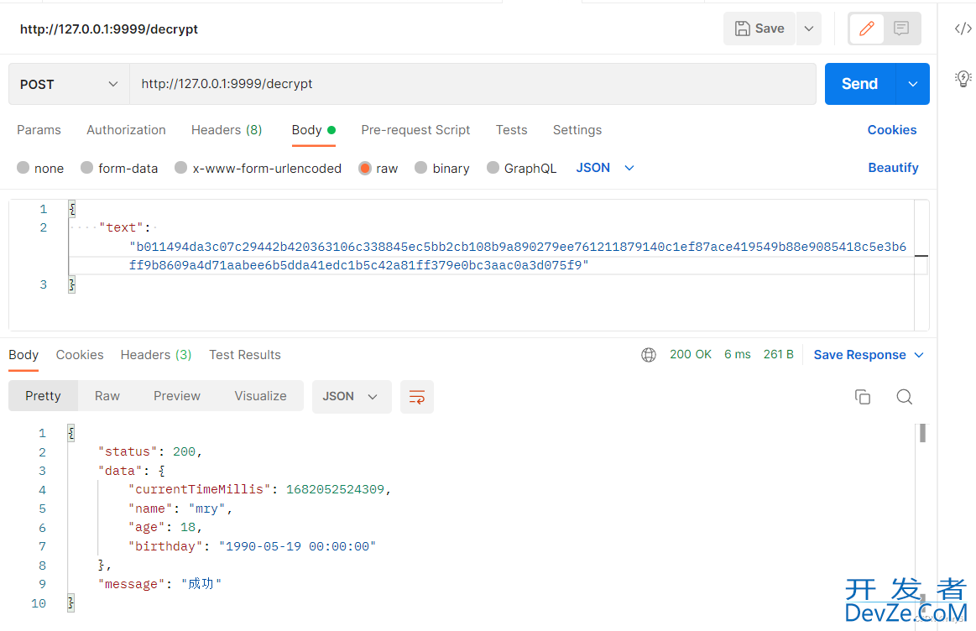Open the Cookies link on the right
976x631 pixels.
point(892,130)
